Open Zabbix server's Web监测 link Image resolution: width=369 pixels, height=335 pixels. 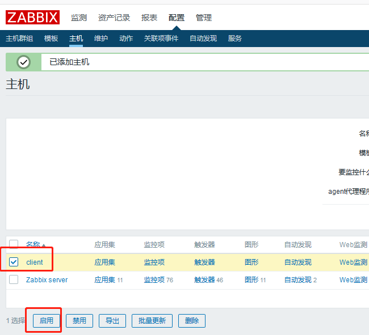(354, 280)
